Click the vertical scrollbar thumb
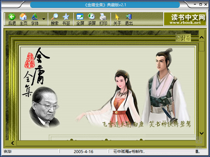 202,46
